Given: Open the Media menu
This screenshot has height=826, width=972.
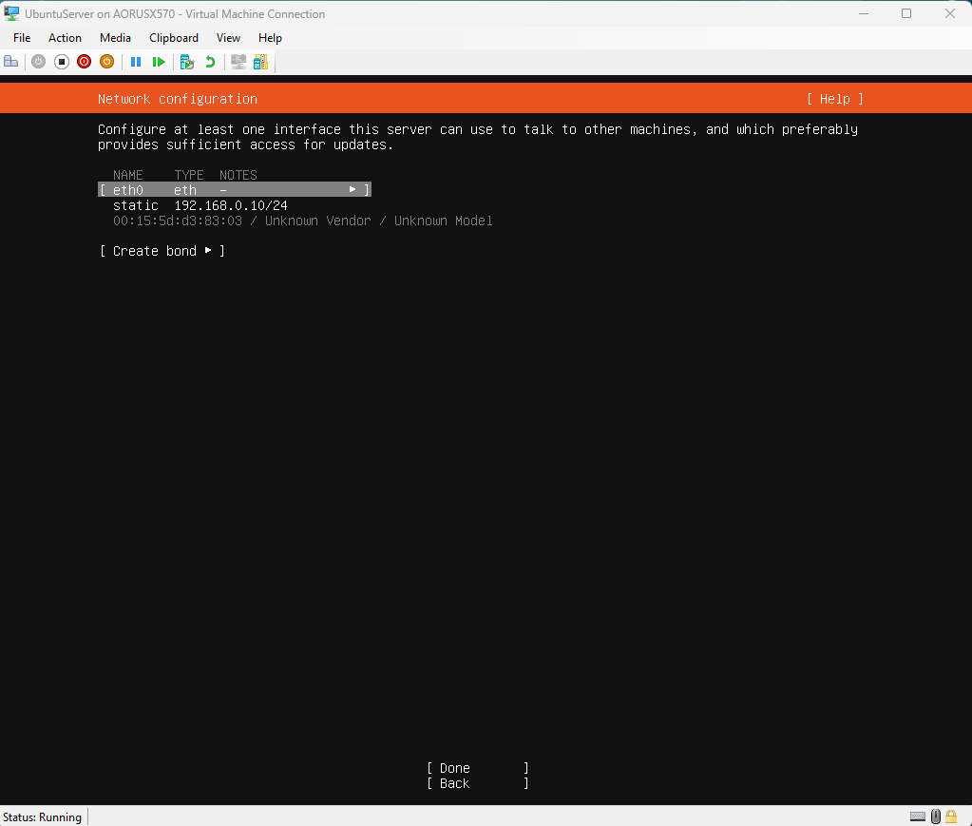Looking at the screenshot, I should point(115,38).
